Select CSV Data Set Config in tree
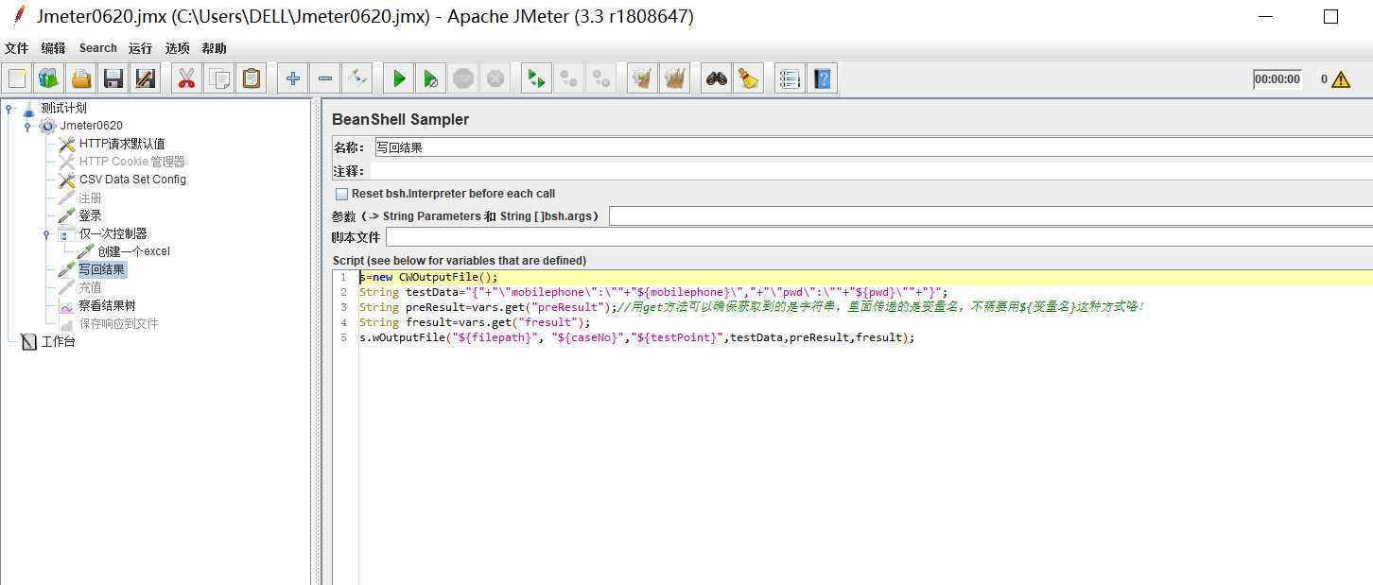Viewport: 1373px width, 585px height. pos(132,180)
